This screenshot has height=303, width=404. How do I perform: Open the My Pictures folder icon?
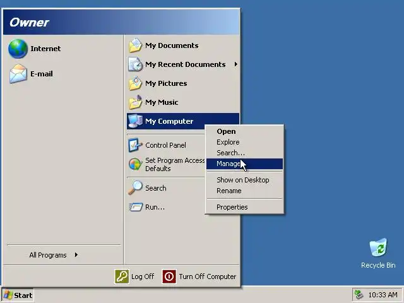[x=135, y=83]
